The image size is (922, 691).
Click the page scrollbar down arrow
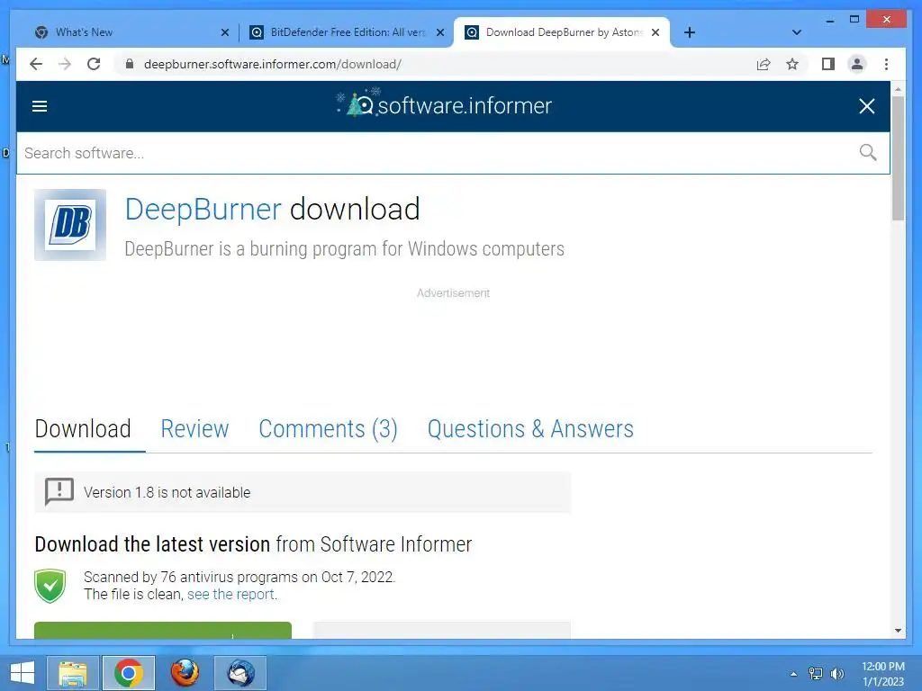click(898, 631)
